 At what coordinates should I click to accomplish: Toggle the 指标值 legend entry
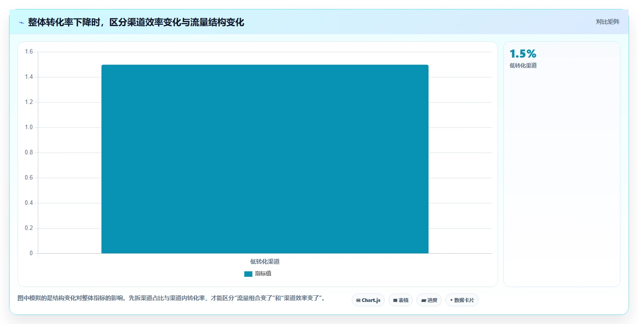point(258,274)
